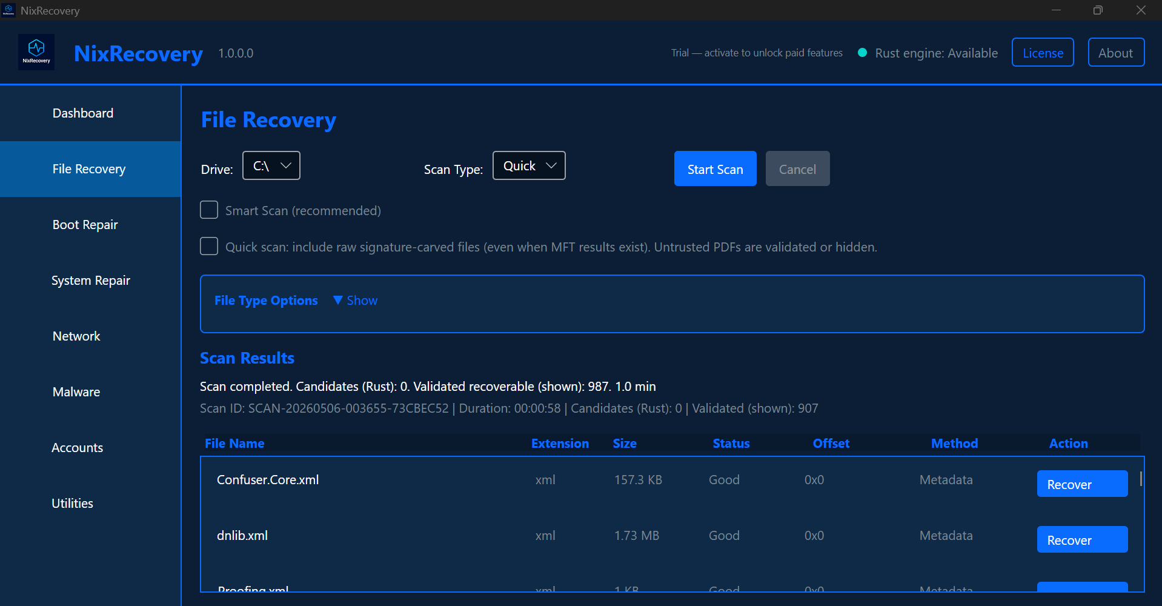Image resolution: width=1162 pixels, height=606 pixels.
Task: Recover the dnlib.xml file
Action: 1083,539
